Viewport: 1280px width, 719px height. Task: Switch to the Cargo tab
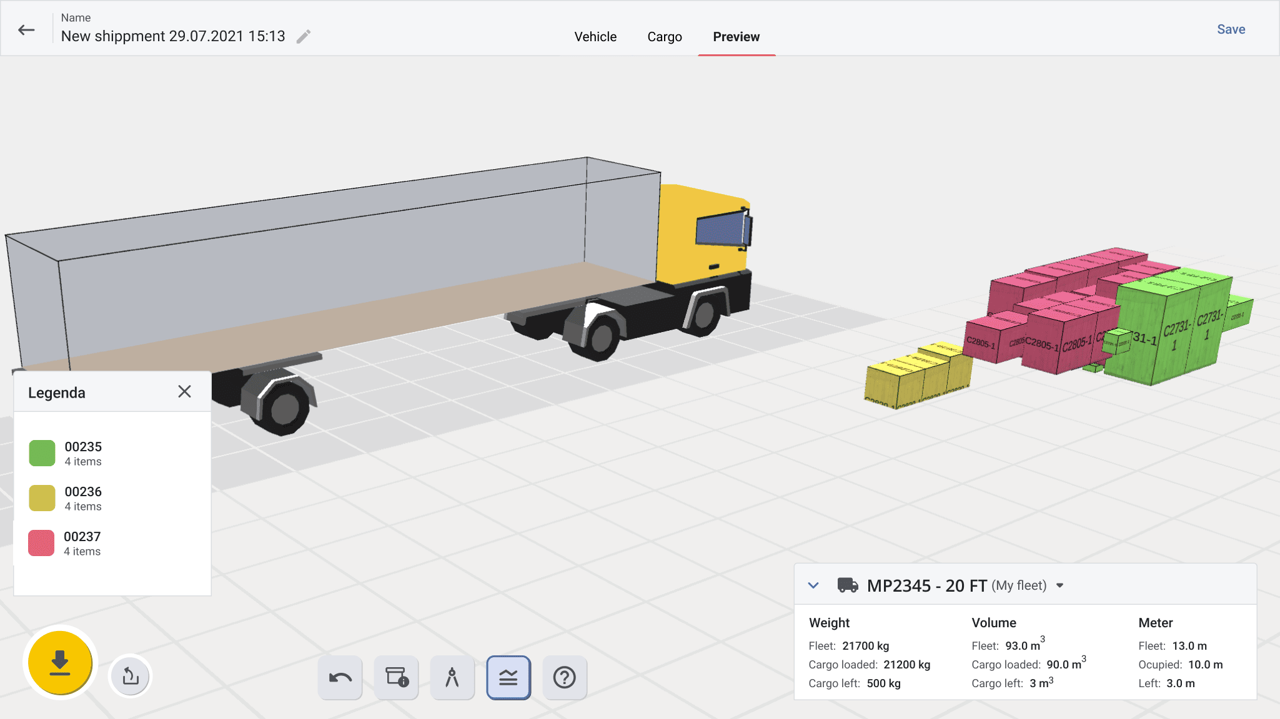point(664,37)
